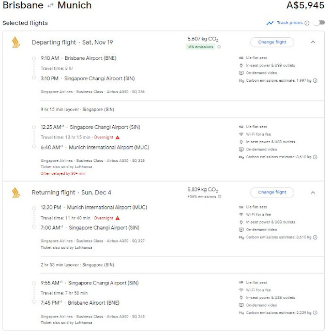330x331 pixels.
Task: Change the returning flight
Action: click(x=272, y=192)
